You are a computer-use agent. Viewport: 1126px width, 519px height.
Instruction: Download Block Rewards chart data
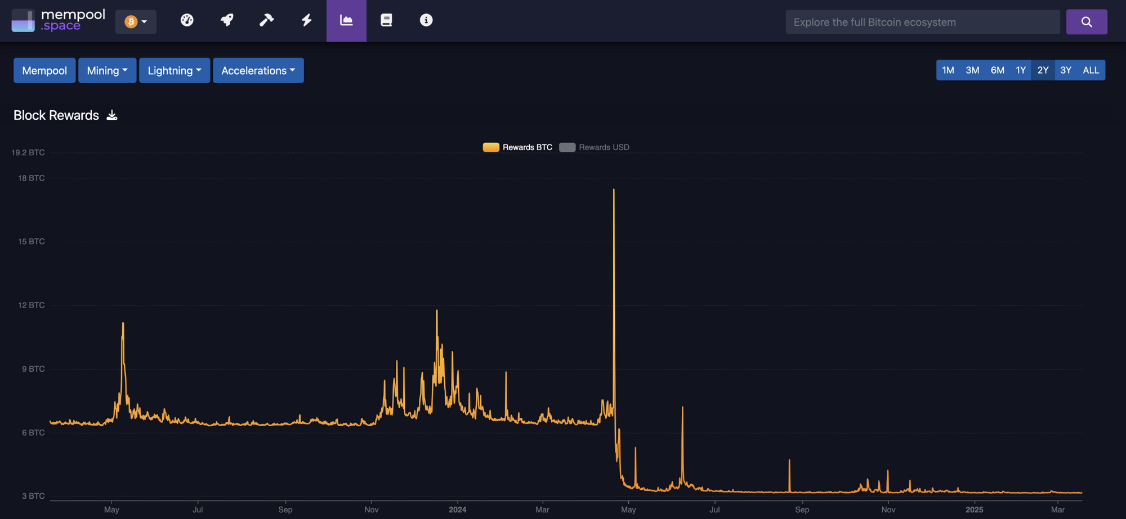click(x=112, y=115)
